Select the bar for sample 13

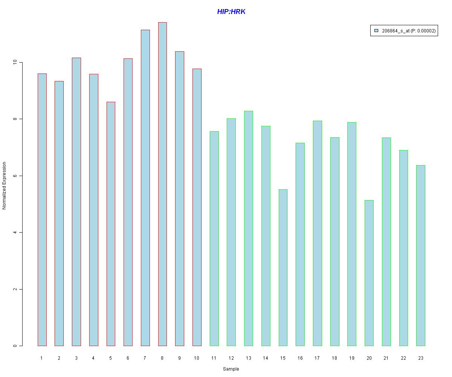tap(249, 228)
